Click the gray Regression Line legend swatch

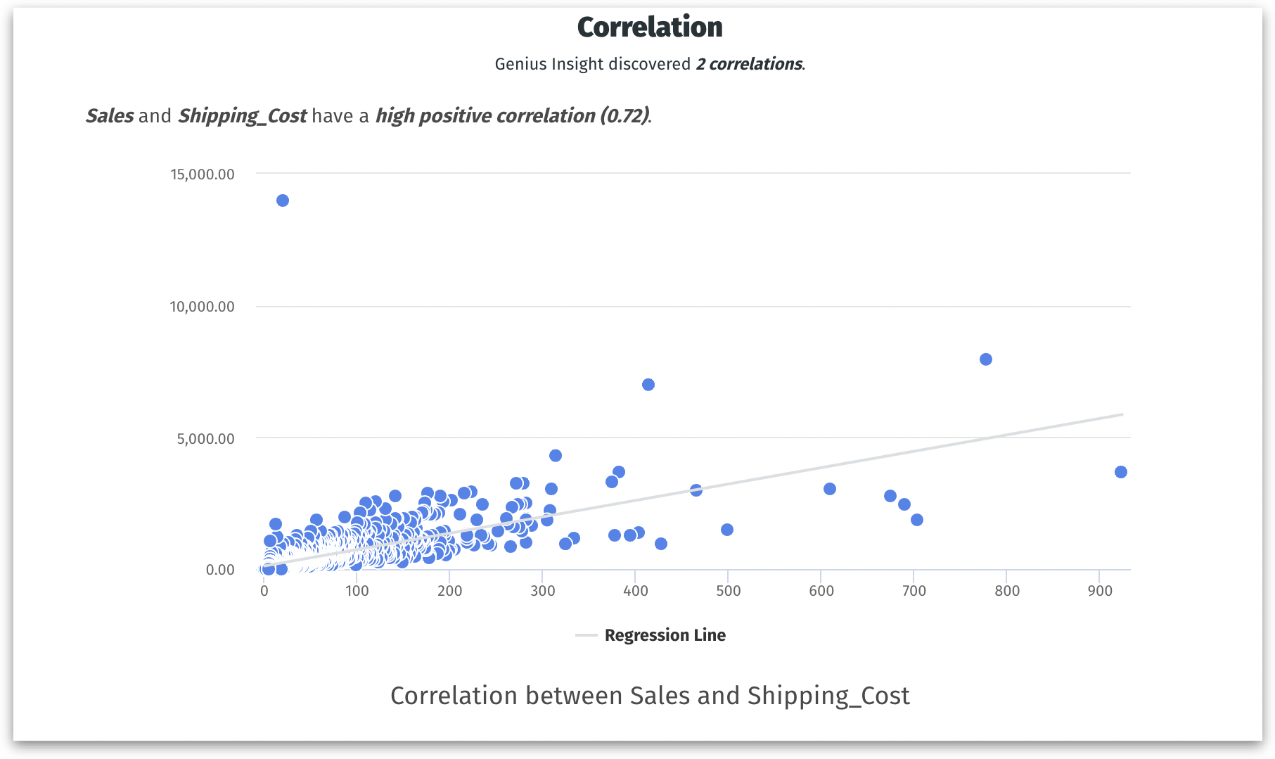click(x=586, y=635)
